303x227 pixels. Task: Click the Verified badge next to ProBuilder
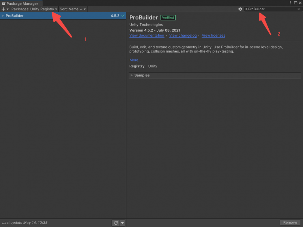coord(168,18)
